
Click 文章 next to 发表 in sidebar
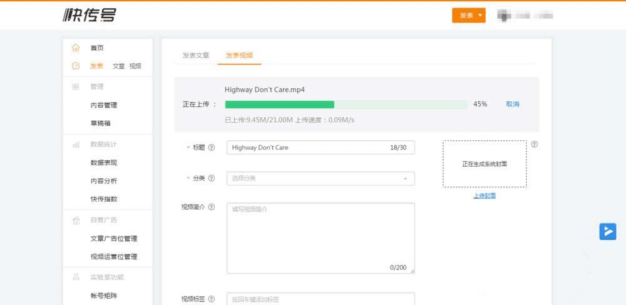click(x=118, y=66)
